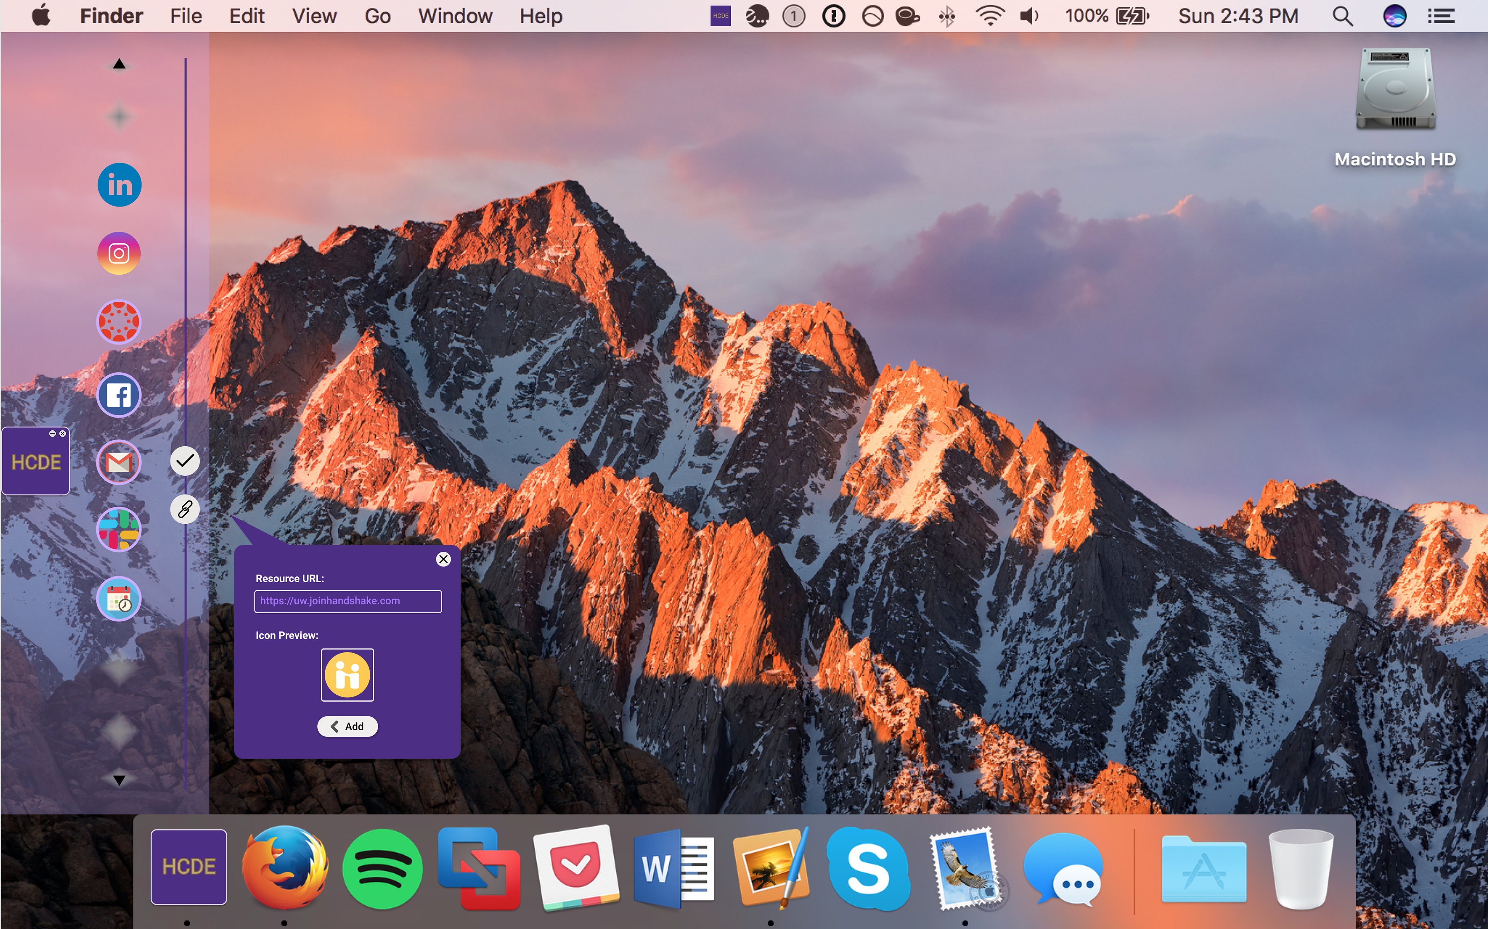This screenshot has height=929, width=1488.
Task: Toggle Bluetooth from the menu bar
Action: pos(947,16)
